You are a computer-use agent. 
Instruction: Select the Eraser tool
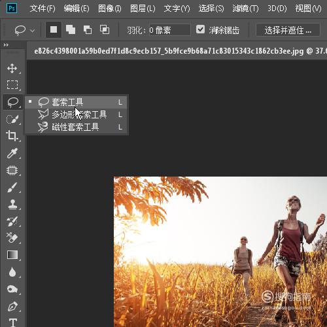(12, 237)
